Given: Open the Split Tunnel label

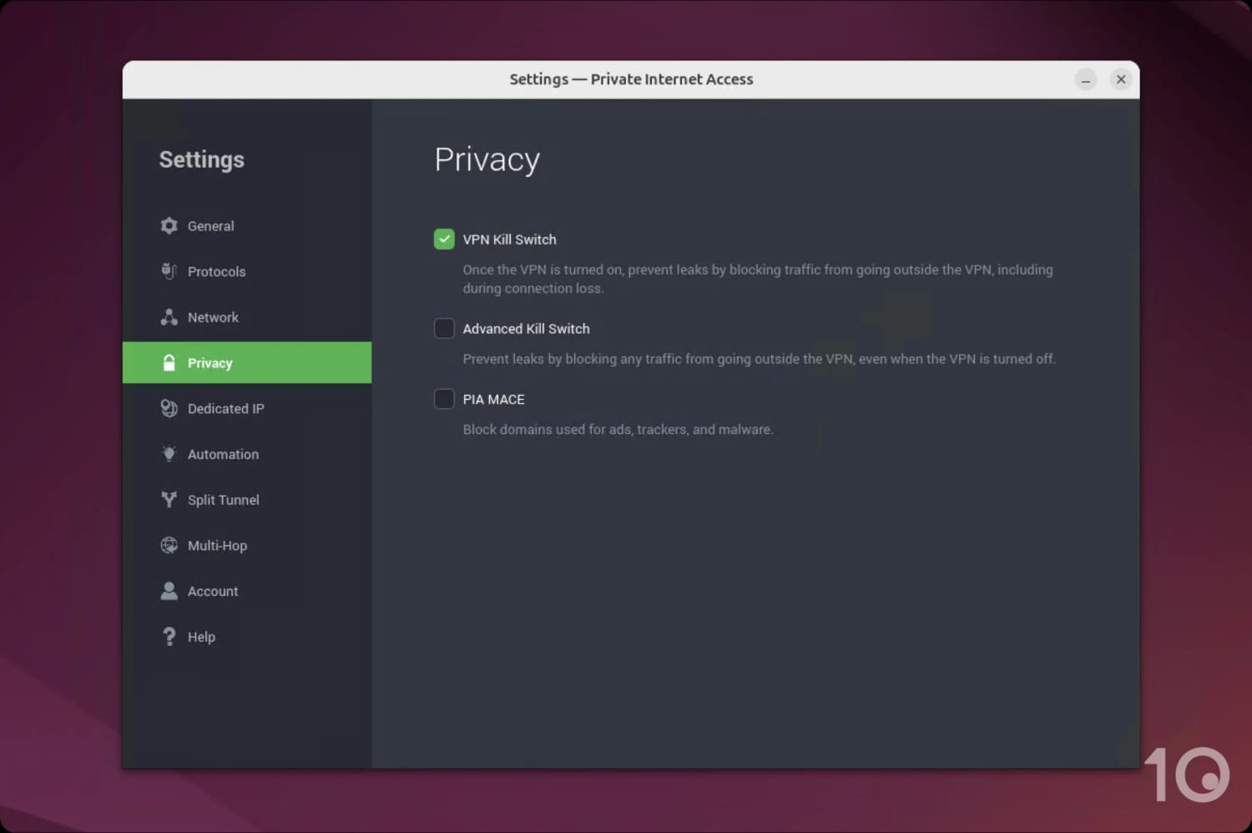Looking at the screenshot, I should coord(223,500).
